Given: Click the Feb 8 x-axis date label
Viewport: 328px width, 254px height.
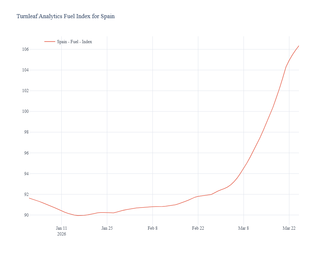Looking at the screenshot, I should (152, 228).
